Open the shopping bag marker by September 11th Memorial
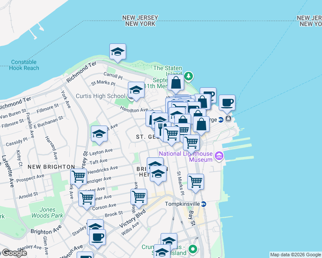 point(176,83)
